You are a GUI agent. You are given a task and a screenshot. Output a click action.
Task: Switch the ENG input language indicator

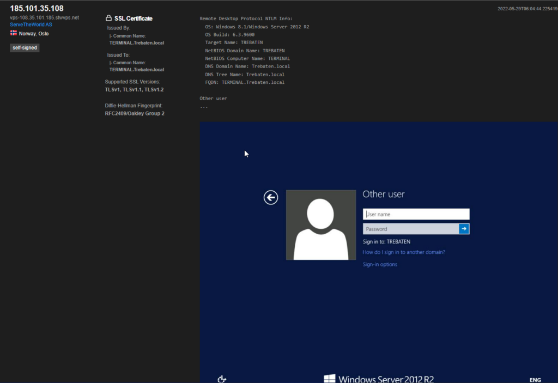[x=535, y=380]
